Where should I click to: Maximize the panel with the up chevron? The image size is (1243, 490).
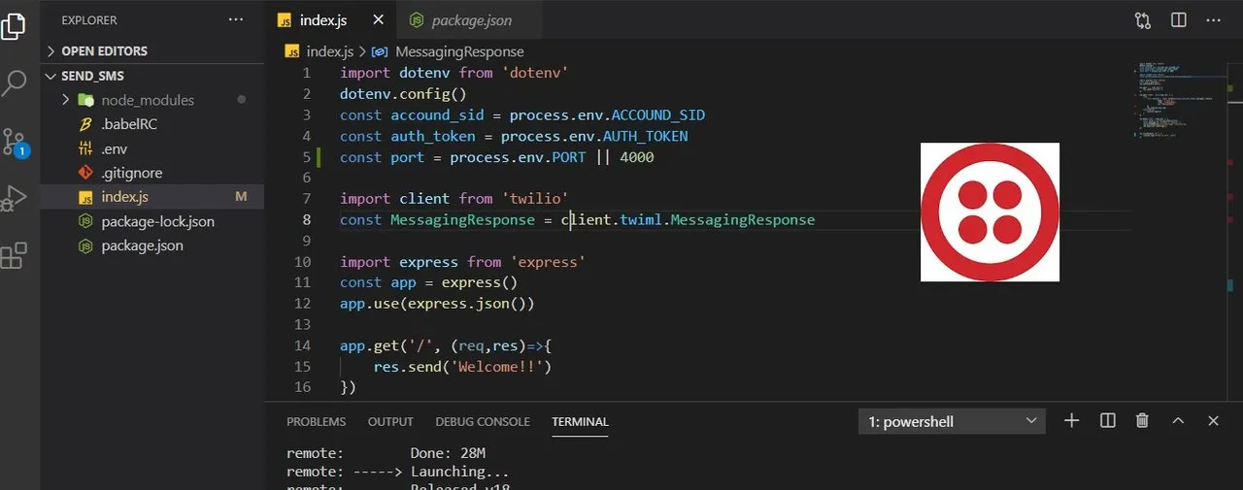coord(1178,420)
